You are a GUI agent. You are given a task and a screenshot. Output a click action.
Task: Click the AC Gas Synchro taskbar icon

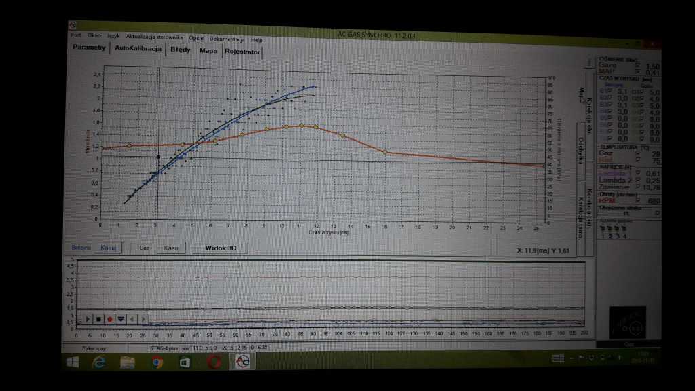coord(241,362)
